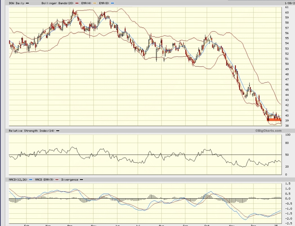295x226 pixels.
Task: Click the price axis value 44
Action: (x=287, y=95)
